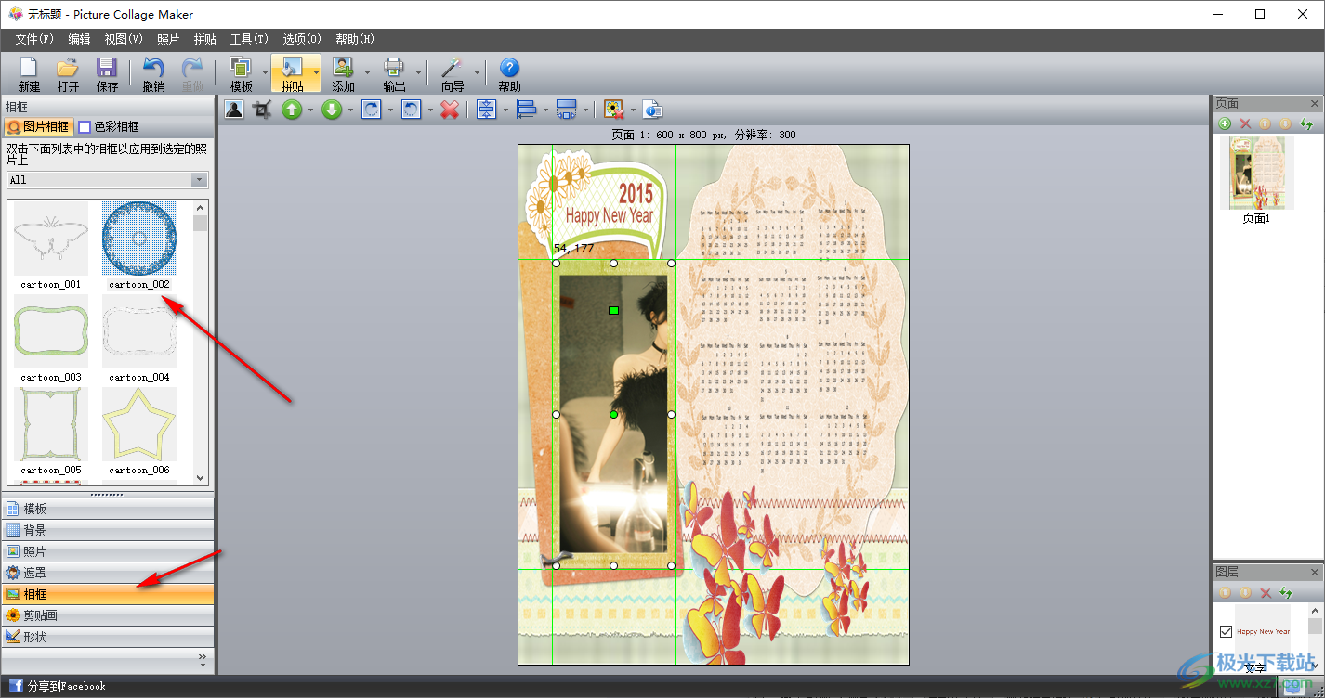Select the crop photo tool
Viewport: 1325px width, 698px height.
(x=262, y=110)
